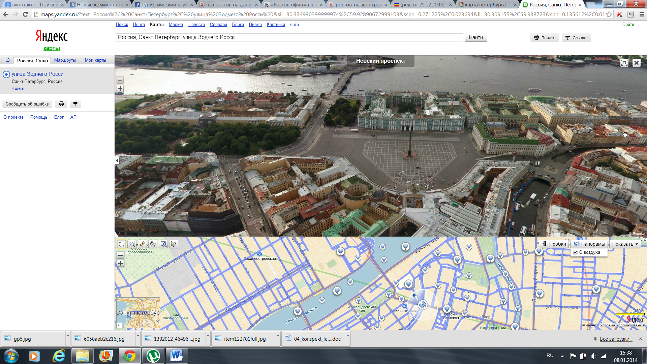This screenshot has height=364, width=647.
Task: Click the printer icon in left sidebar
Action: (x=61, y=104)
